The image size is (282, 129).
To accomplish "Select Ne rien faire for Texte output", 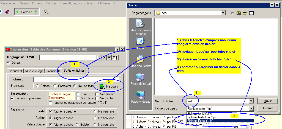I will [x=95, y=111].
